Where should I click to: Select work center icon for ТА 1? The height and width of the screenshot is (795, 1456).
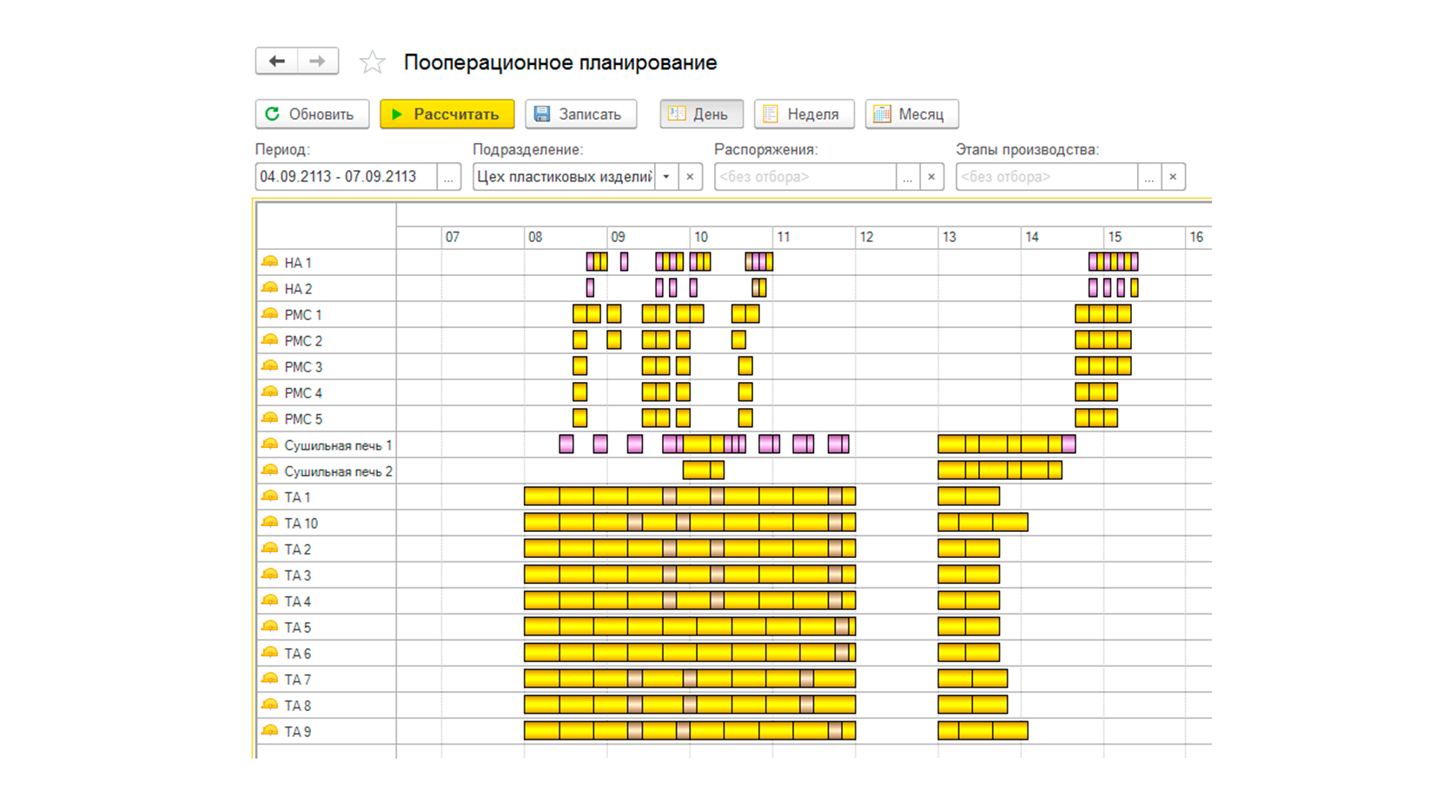270,496
